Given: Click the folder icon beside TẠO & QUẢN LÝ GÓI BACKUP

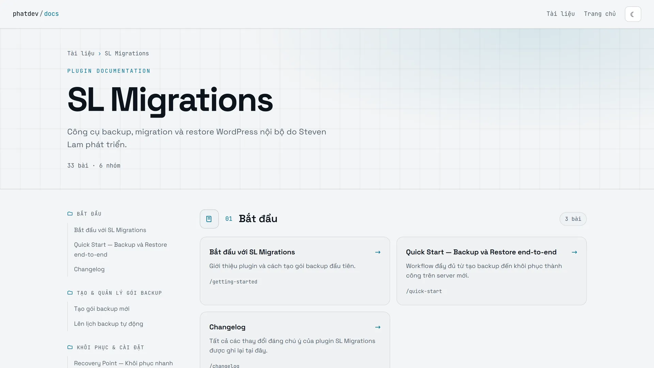Looking at the screenshot, I should tap(70, 293).
